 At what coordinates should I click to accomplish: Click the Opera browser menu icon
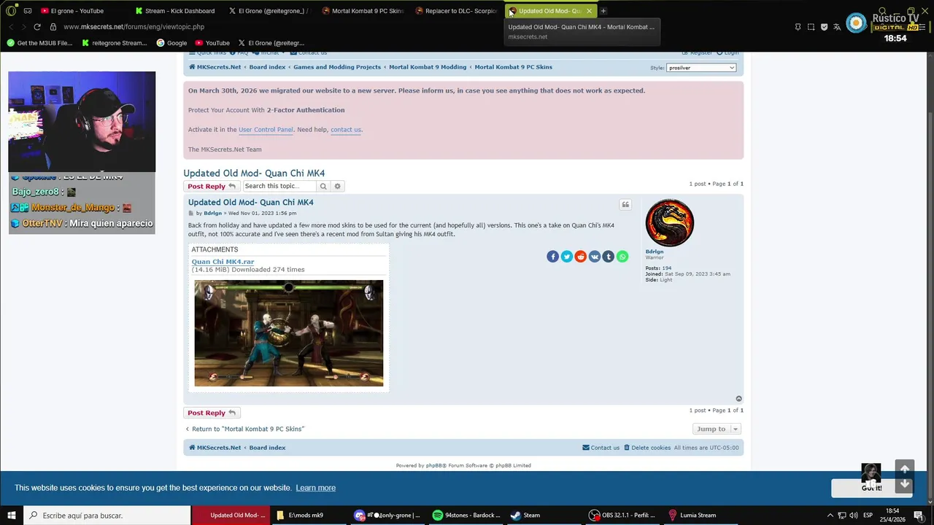(x=11, y=11)
